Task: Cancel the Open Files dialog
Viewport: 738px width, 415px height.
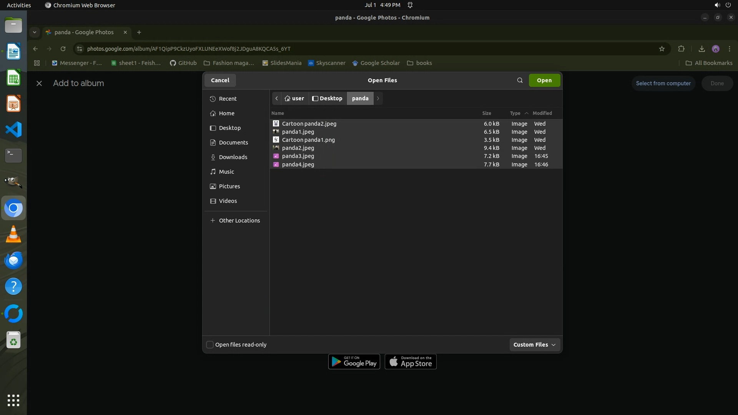Action: click(220, 80)
